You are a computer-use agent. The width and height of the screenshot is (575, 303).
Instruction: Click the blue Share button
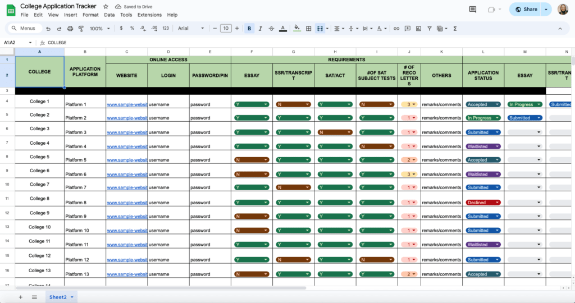click(x=526, y=10)
